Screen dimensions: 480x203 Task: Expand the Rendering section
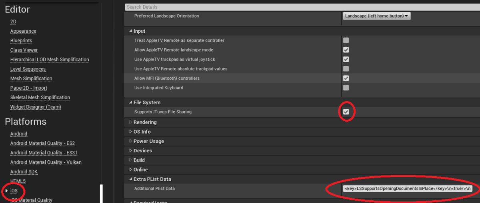tap(130, 122)
